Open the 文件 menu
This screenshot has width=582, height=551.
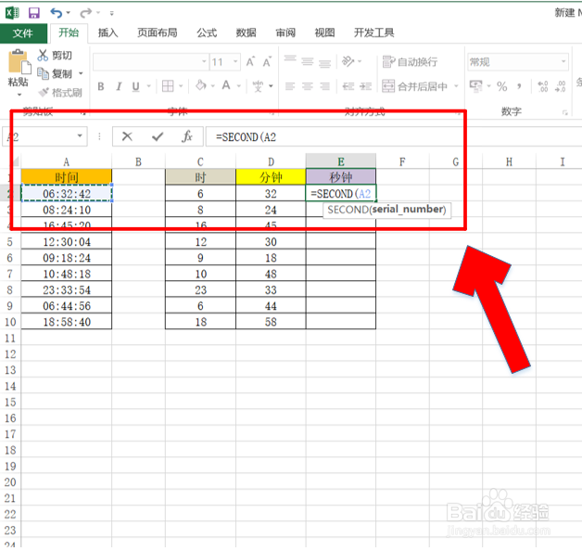[23, 33]
